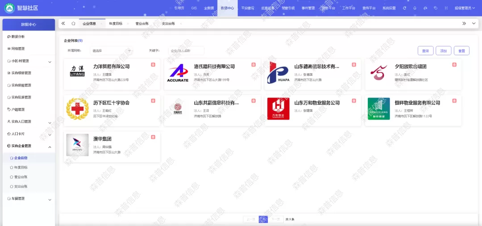The width and height of the screenshot is (482, 226).
Task: Expand the 车辆管理 sidebar menu
Action: pos(28,199)
